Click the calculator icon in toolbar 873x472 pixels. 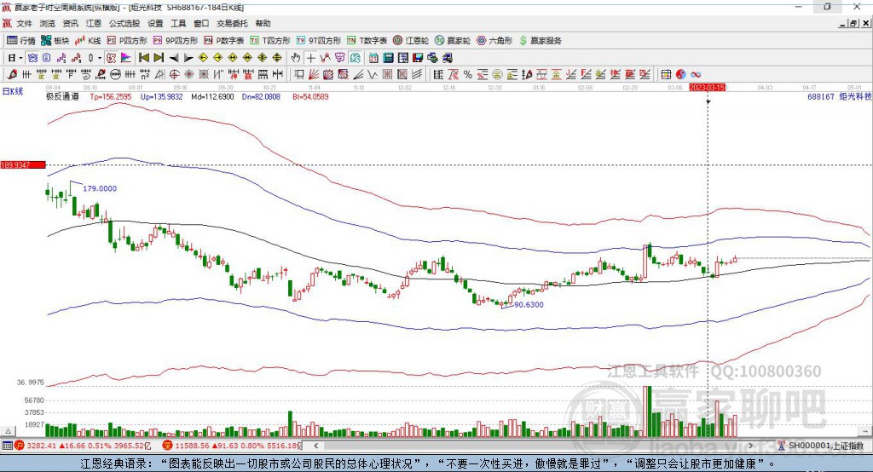pos(387,58)
